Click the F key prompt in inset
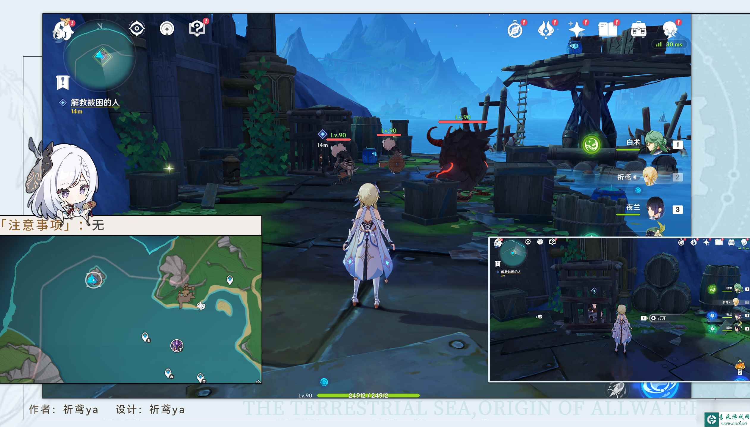 (644, 318)
